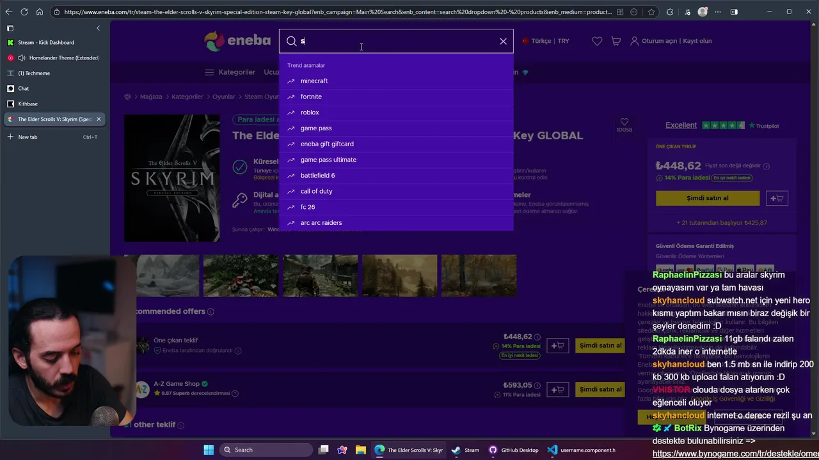Select trending search minecraft
This screenshot has width=819, height=460.
[x=396, y=81]
